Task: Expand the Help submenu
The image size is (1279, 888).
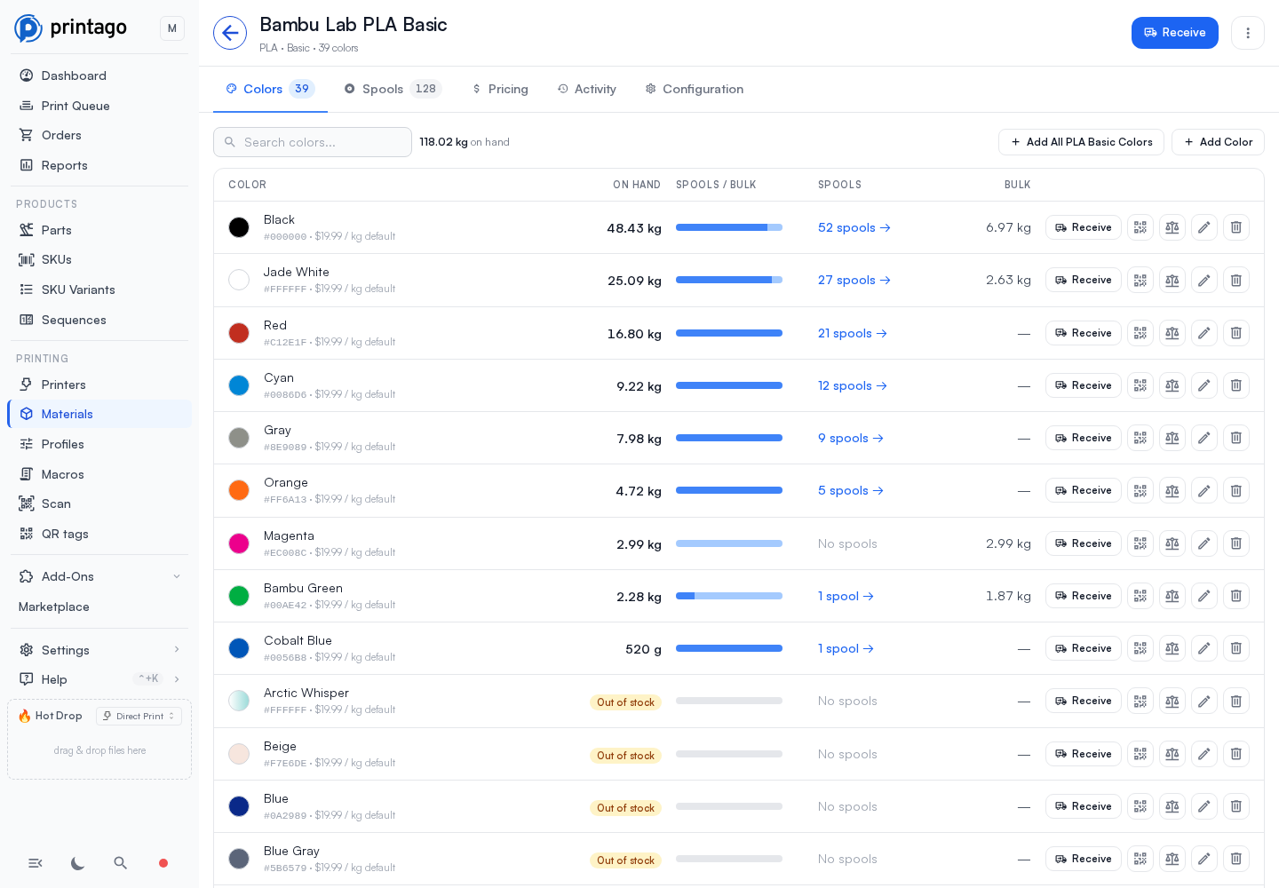Action: [99, 679]
